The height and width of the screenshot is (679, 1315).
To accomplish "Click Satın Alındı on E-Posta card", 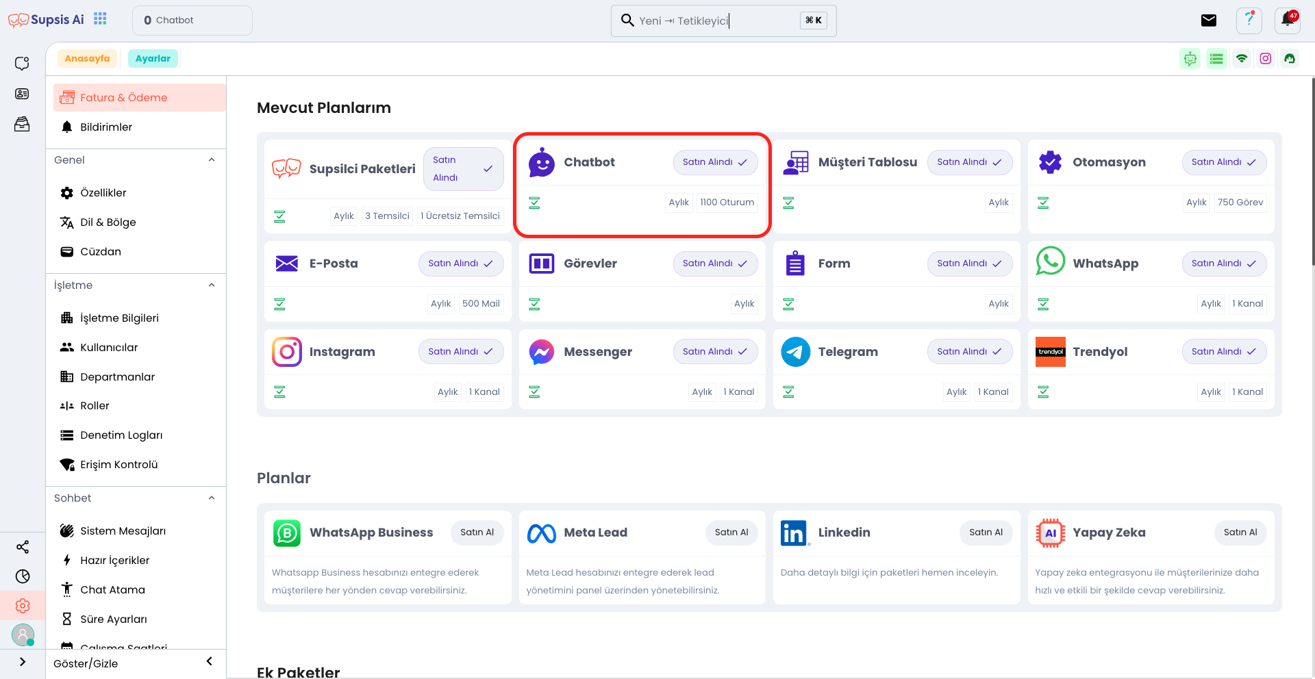I will (461, 264).
